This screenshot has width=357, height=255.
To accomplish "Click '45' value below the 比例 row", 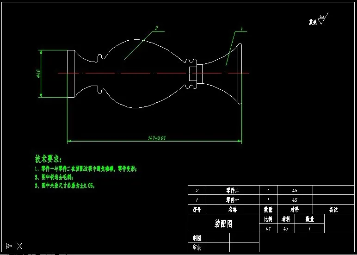I will pyautogui.click(x=286, y=228).
